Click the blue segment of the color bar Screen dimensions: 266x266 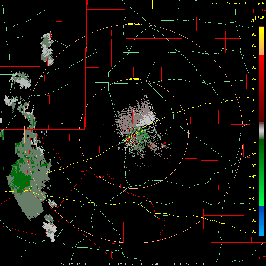point(261,221)
